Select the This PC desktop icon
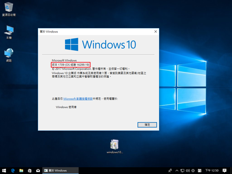This screenshot has width=232, height=174. click(9, 32)
